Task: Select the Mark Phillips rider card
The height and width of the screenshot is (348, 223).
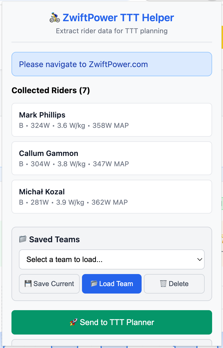Action: coord(111,120)
